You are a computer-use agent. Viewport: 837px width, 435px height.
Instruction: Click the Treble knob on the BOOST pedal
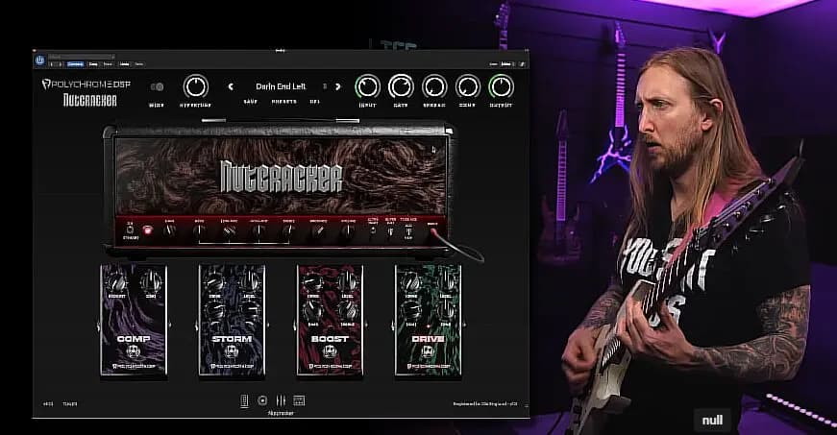[348, 310]
